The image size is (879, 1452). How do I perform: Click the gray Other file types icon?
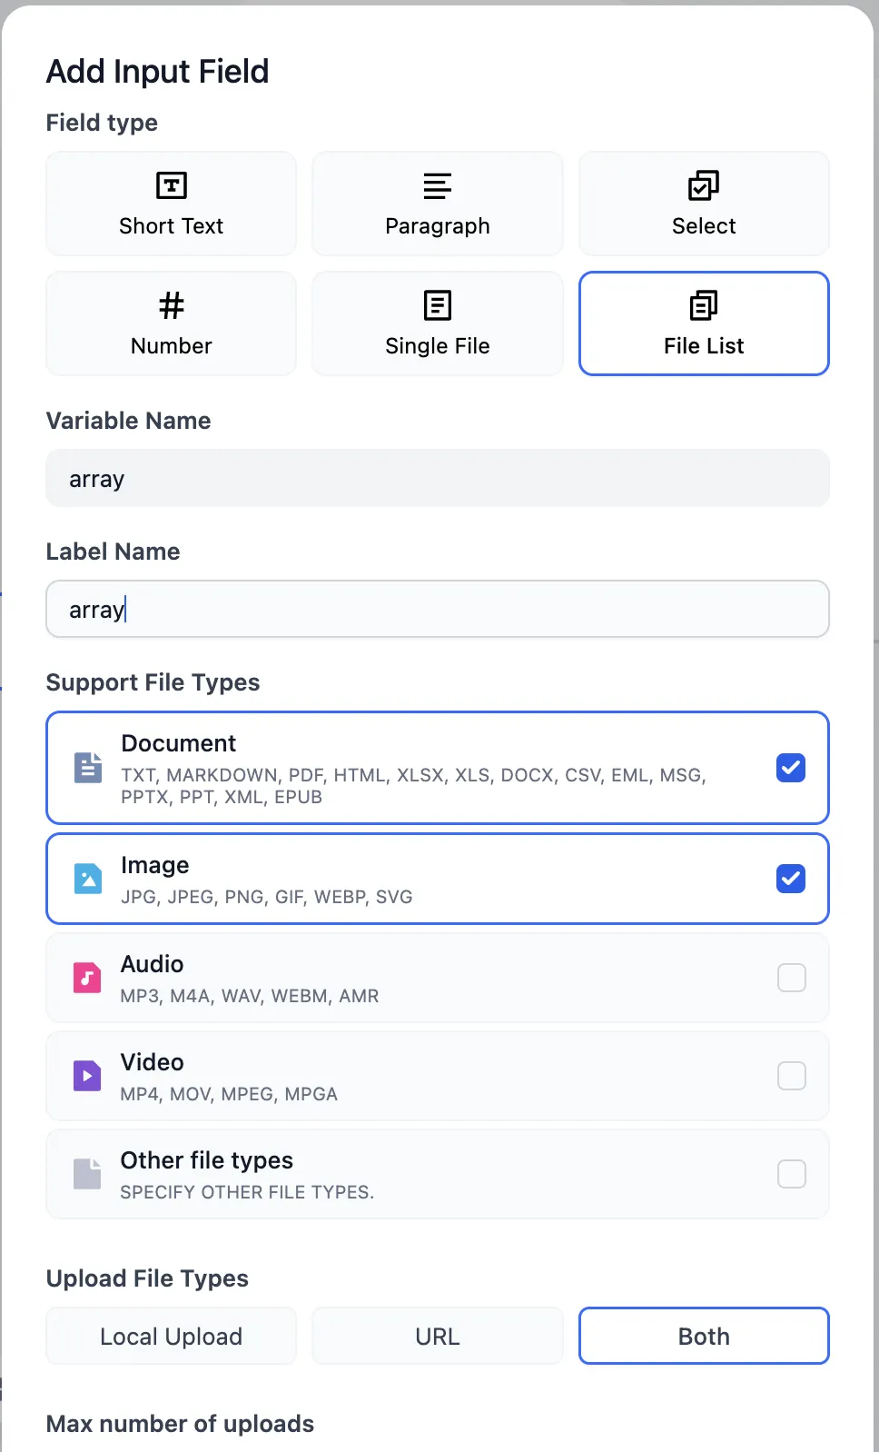(87, 1174)
